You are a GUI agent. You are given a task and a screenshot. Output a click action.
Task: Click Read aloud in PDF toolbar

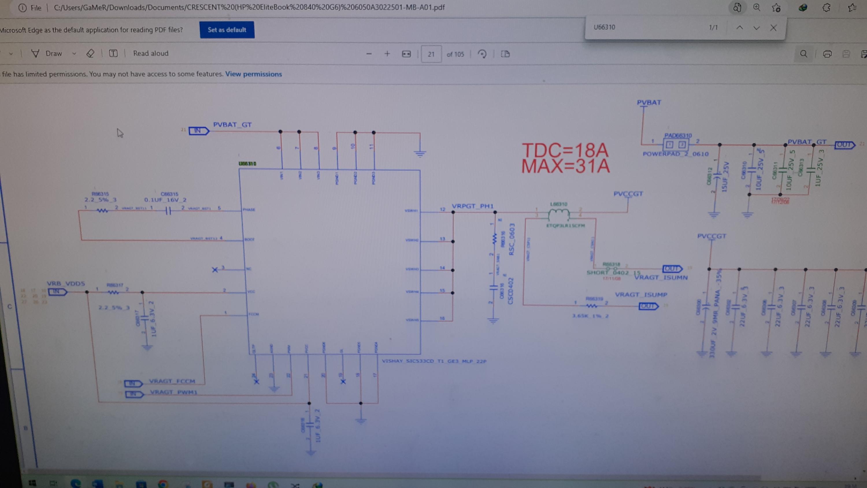(151, 53)
